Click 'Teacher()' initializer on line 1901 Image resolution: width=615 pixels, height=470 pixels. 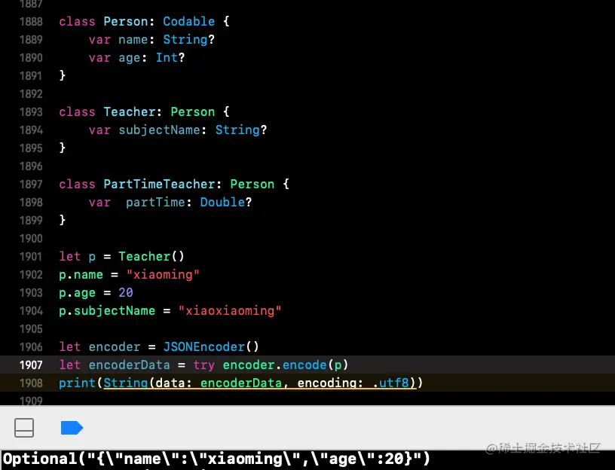tap(151, 256)
